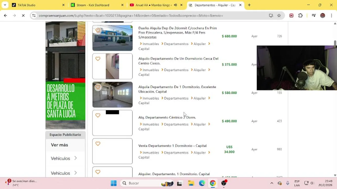Open thumbnail of Dueño Alquila Dep listing

pos(112,38)
